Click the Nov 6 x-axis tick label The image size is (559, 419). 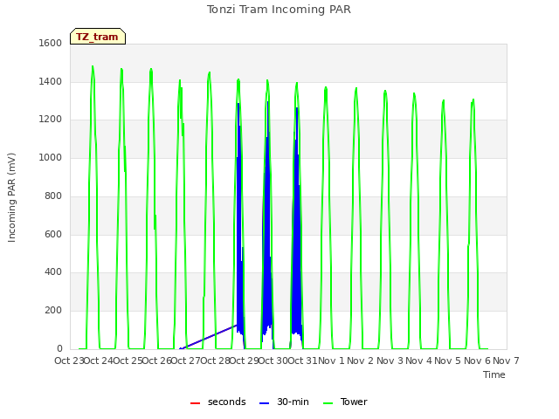point(478,361)
